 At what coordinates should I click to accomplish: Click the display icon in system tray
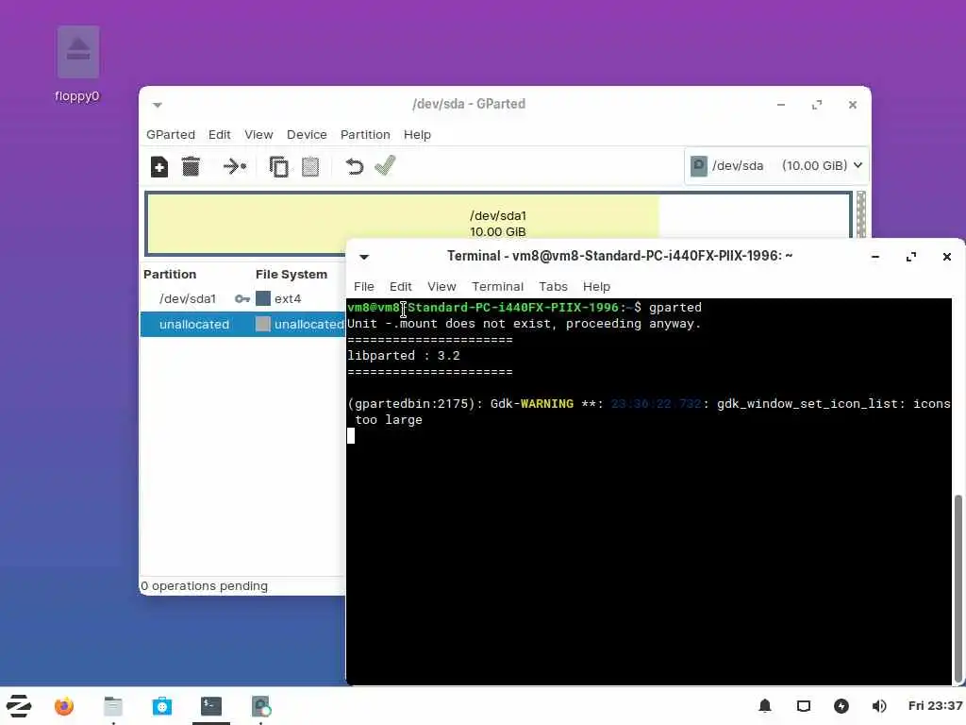tap(804, 706)
